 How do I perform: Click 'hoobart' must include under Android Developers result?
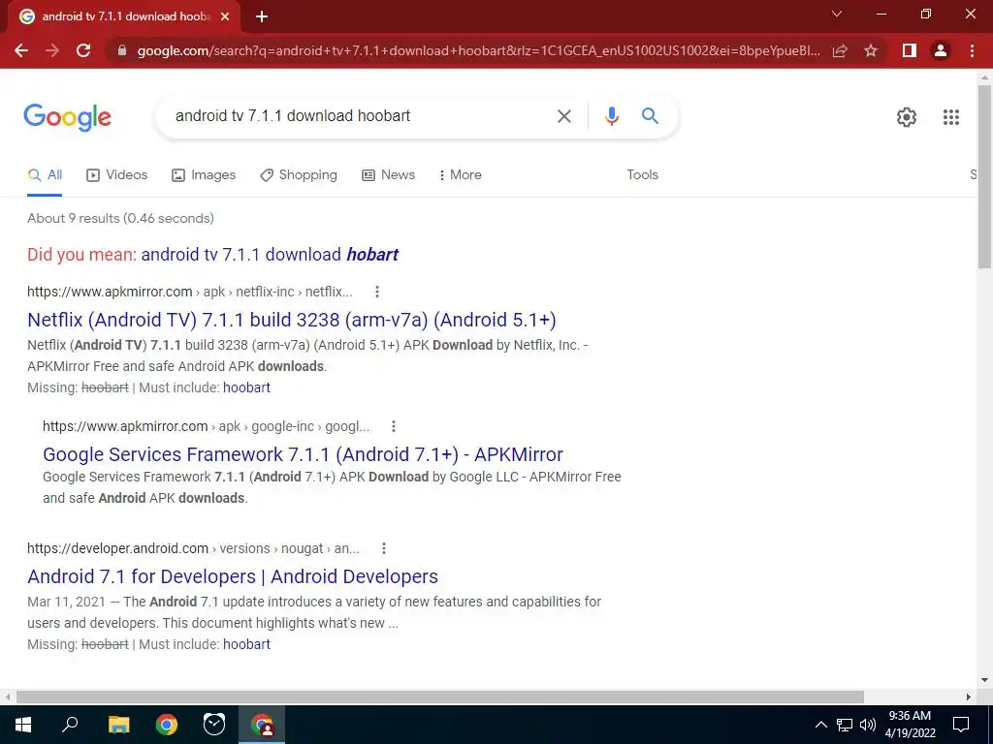click(246, 644)
